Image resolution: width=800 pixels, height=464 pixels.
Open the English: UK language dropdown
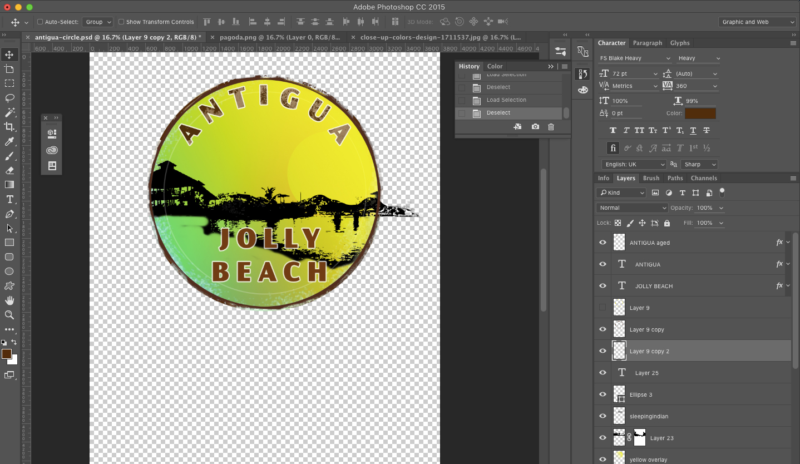click(634, 165)
